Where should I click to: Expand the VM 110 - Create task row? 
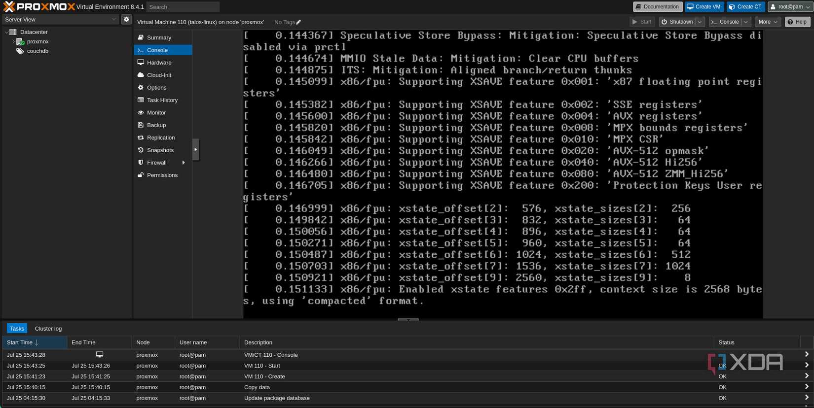click(x=807, y=376)
